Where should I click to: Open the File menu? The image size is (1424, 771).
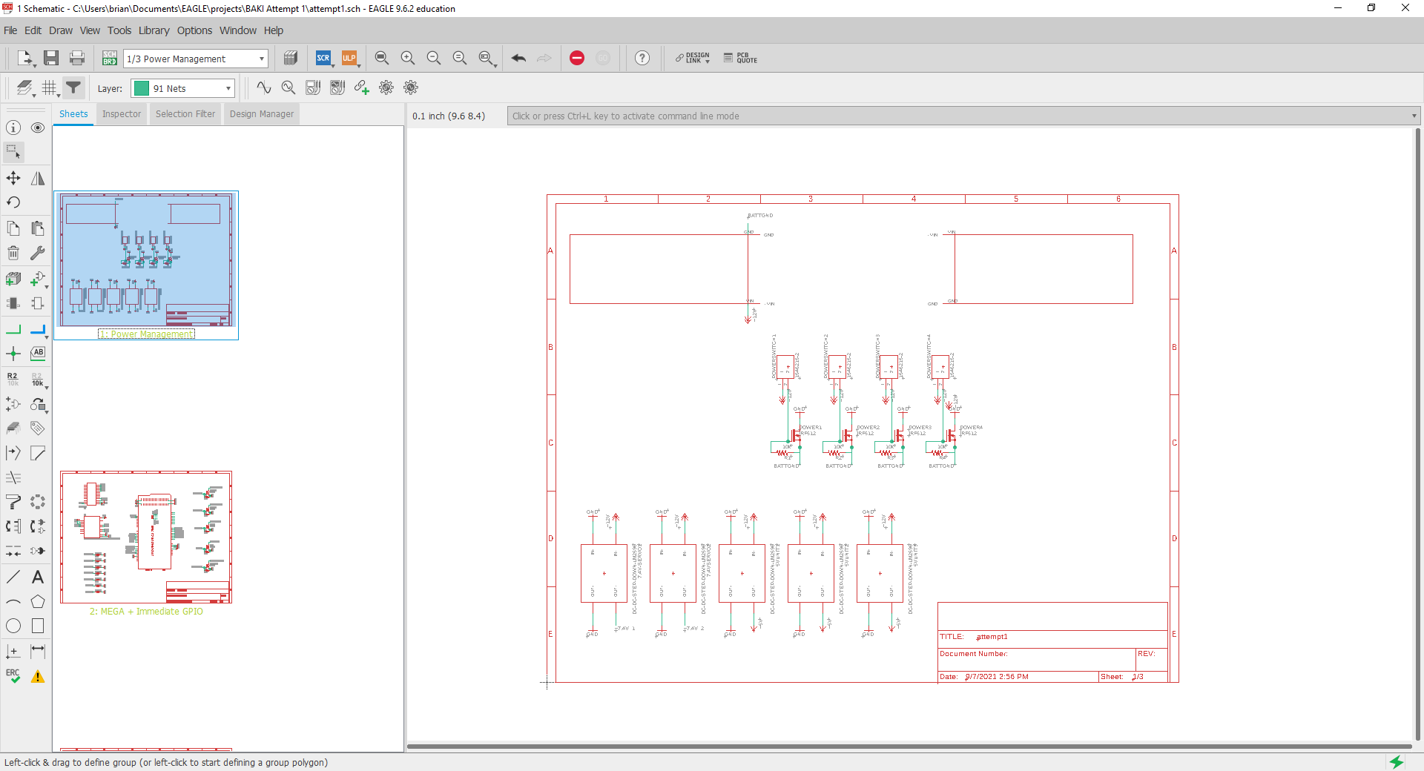[10, 30]
